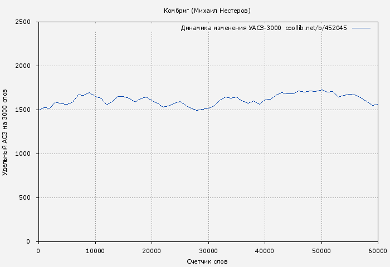Click the horizontal axis label "Счетчик слов"
Screen dimensions: 390x267
click(x=207, y=261)
